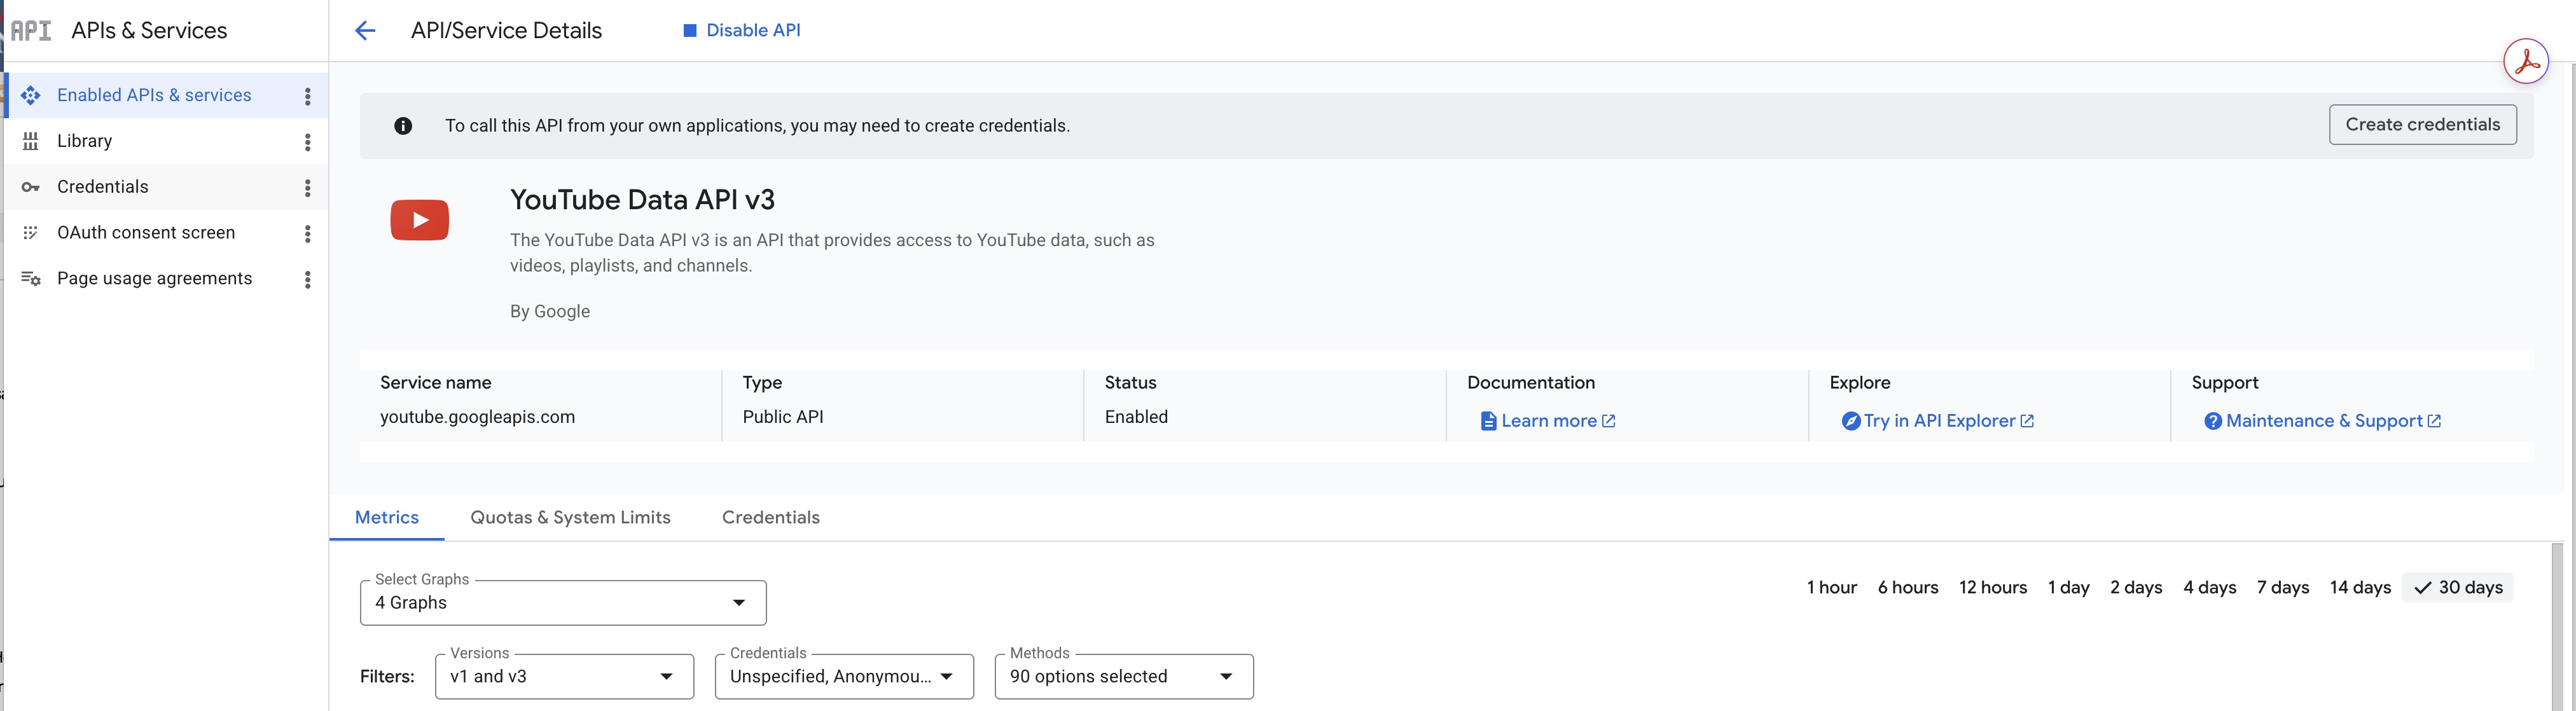
Task: Click the youtube.googleapis.com service name
Action: tap(477, 417)
